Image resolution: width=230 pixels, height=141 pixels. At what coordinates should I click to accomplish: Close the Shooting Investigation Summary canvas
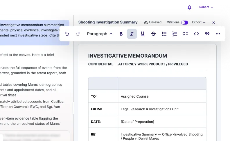pos(213,23)
